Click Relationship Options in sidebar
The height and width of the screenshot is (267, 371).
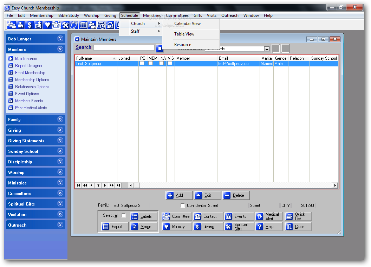pyautogui.click(x=32, y=87)
